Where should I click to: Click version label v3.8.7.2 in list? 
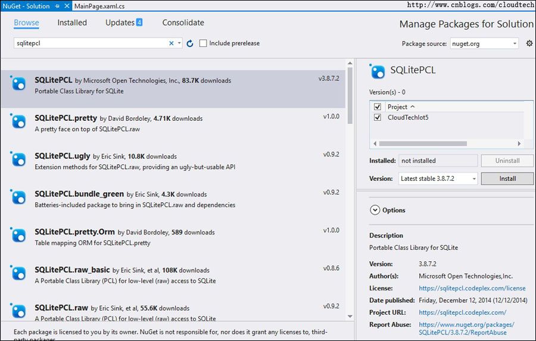pyautogui.click(x=329, y=78)
